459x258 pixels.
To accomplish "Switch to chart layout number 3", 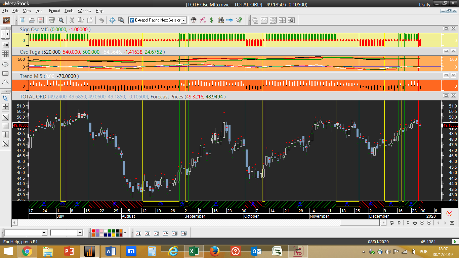I will pyautogui.click(x=156, y=233).
